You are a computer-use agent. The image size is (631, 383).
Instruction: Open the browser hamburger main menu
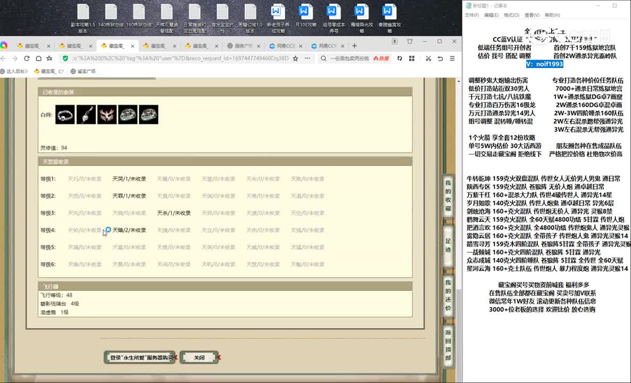(452, 59)
